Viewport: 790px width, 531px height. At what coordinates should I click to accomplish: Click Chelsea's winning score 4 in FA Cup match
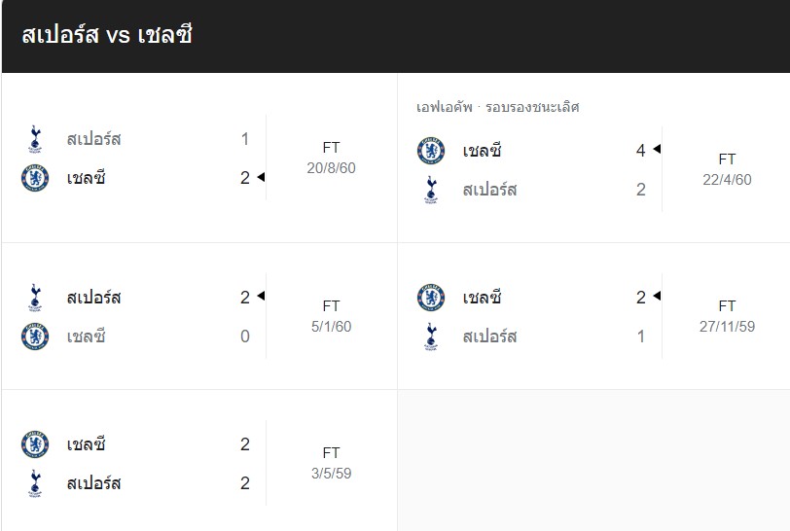pyautogui.click(x=640, y=151)
